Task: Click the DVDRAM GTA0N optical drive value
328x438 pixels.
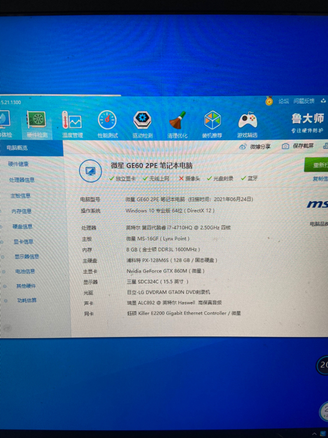Action: (x=168, y=292)
